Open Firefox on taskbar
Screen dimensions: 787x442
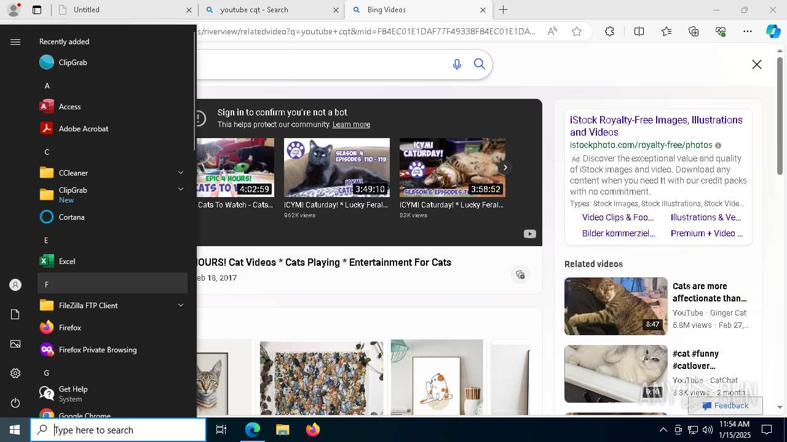pos(312,430)
